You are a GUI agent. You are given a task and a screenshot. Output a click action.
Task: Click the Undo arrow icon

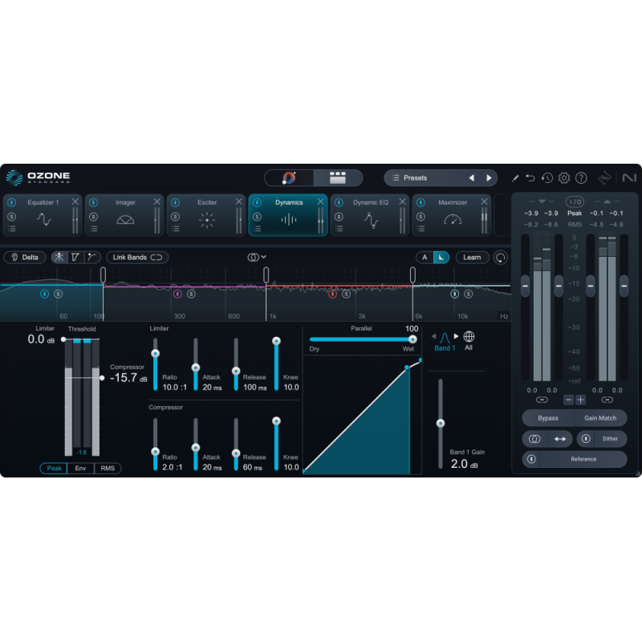pos(529,177)
